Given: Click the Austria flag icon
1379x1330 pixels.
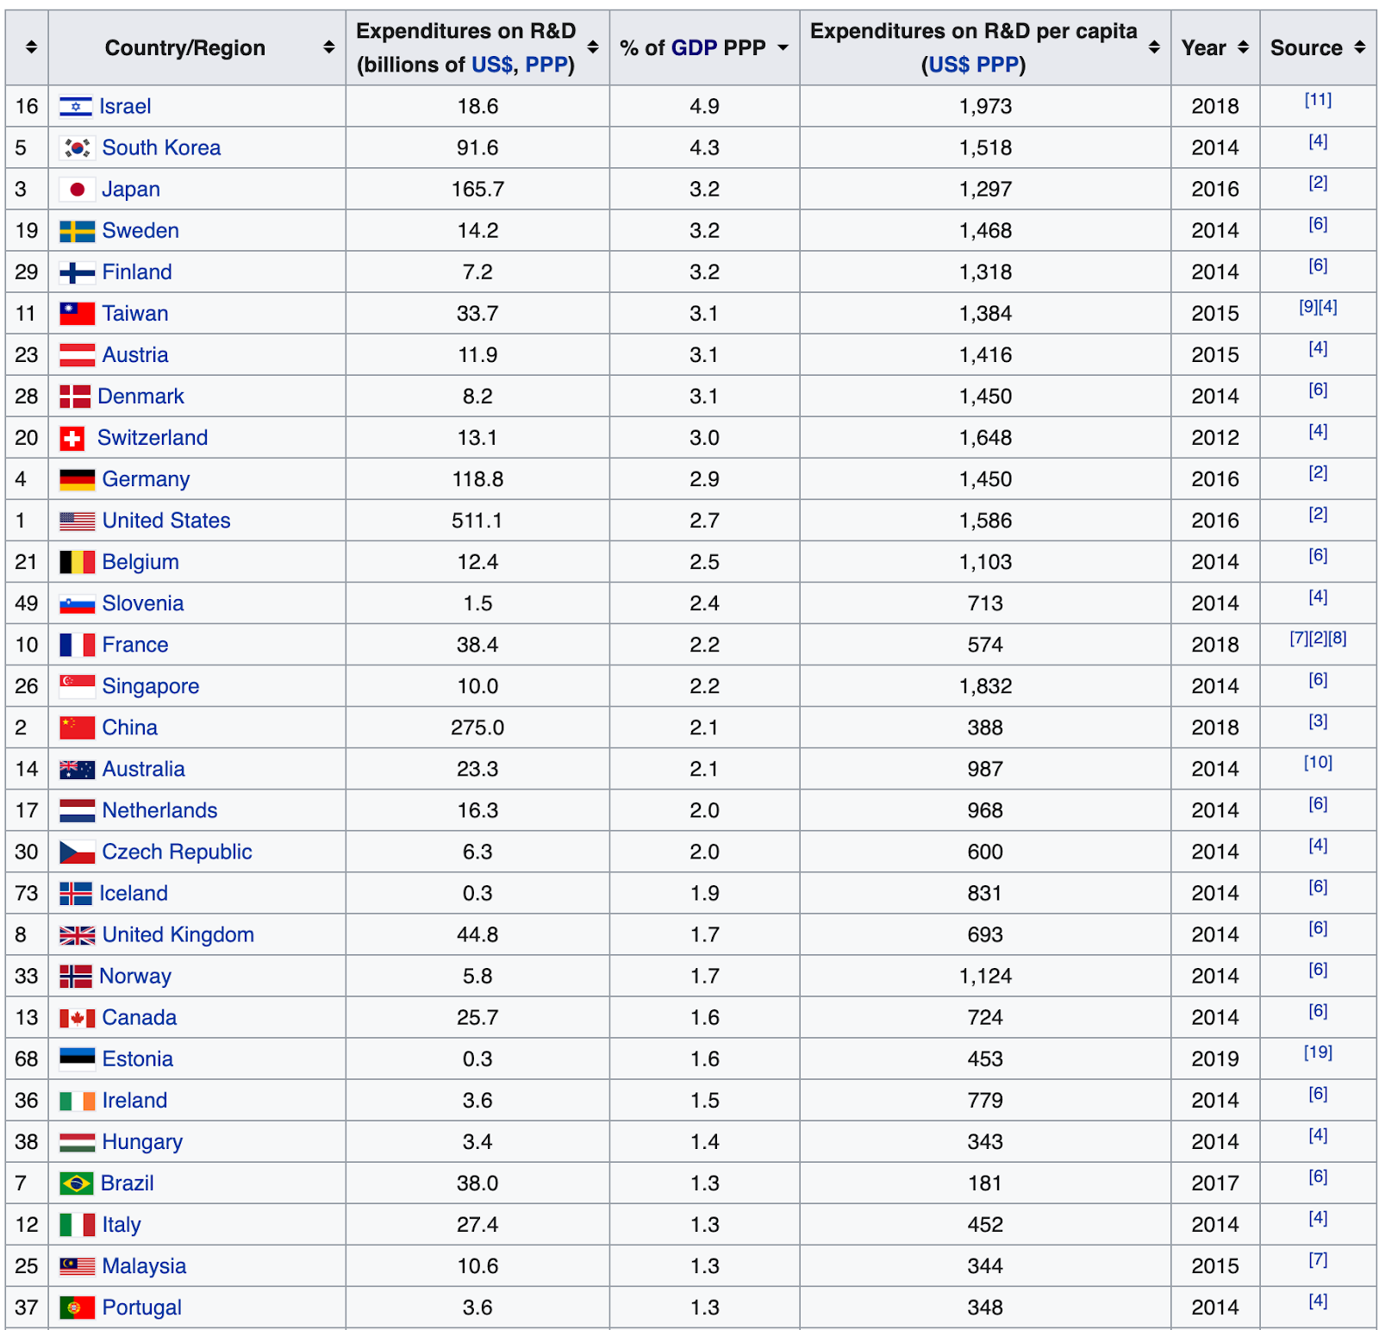Looking at the screenshot, I should 77,355.
